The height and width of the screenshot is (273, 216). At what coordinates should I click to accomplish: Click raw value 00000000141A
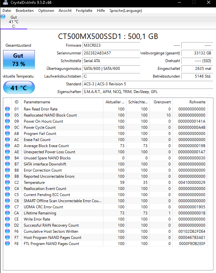point(192,121)
